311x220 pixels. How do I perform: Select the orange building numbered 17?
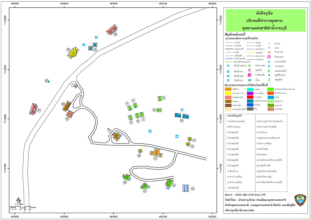point(156,153)
